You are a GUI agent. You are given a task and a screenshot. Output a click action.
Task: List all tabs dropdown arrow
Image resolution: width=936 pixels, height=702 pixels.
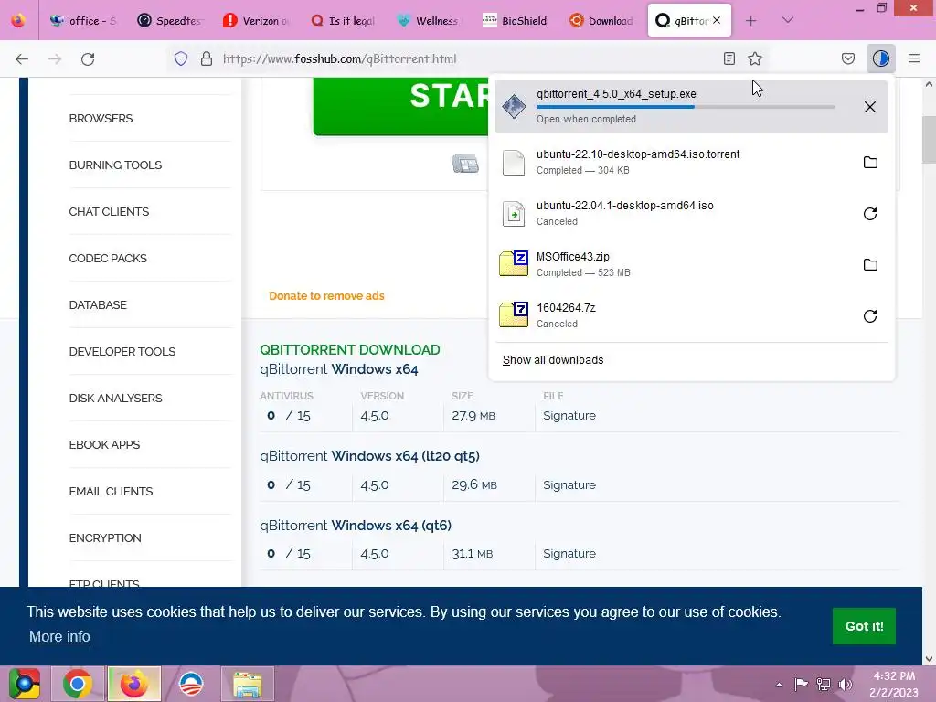point(788,20)
